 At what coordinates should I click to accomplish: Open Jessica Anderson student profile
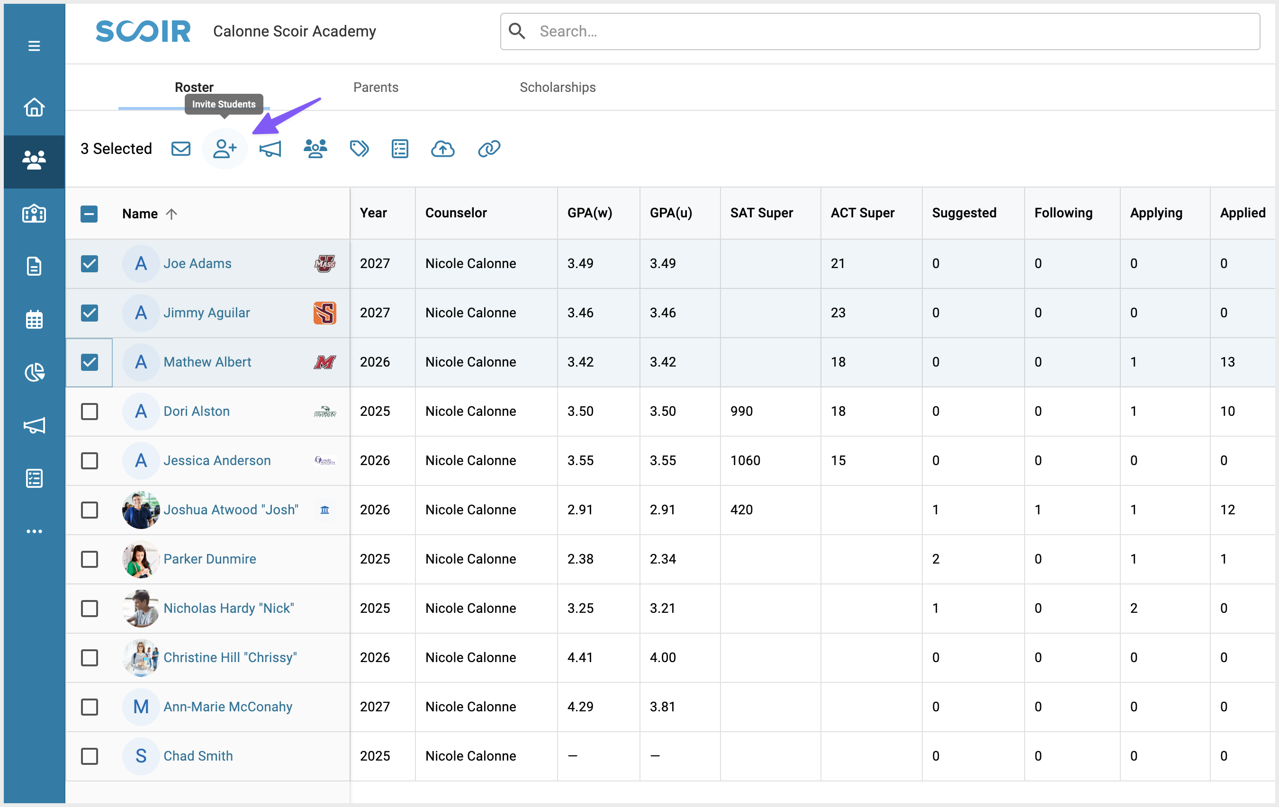(x=216, y=460)
